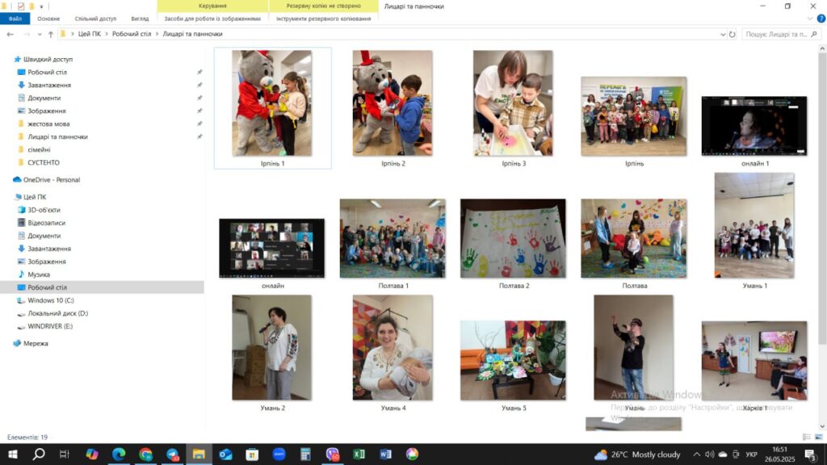Go up one folder level arrow

click(51, 34)
